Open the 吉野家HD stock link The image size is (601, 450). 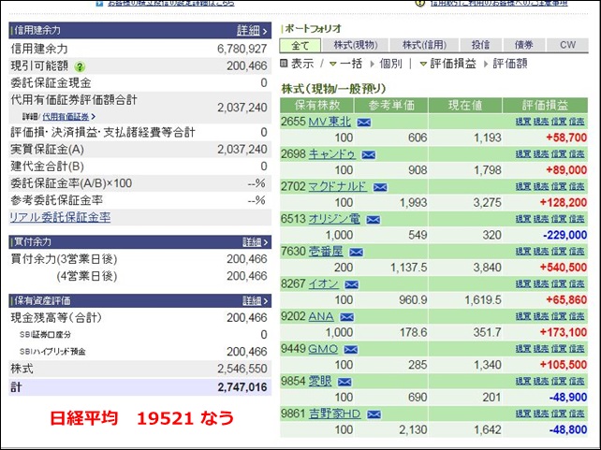334,414
